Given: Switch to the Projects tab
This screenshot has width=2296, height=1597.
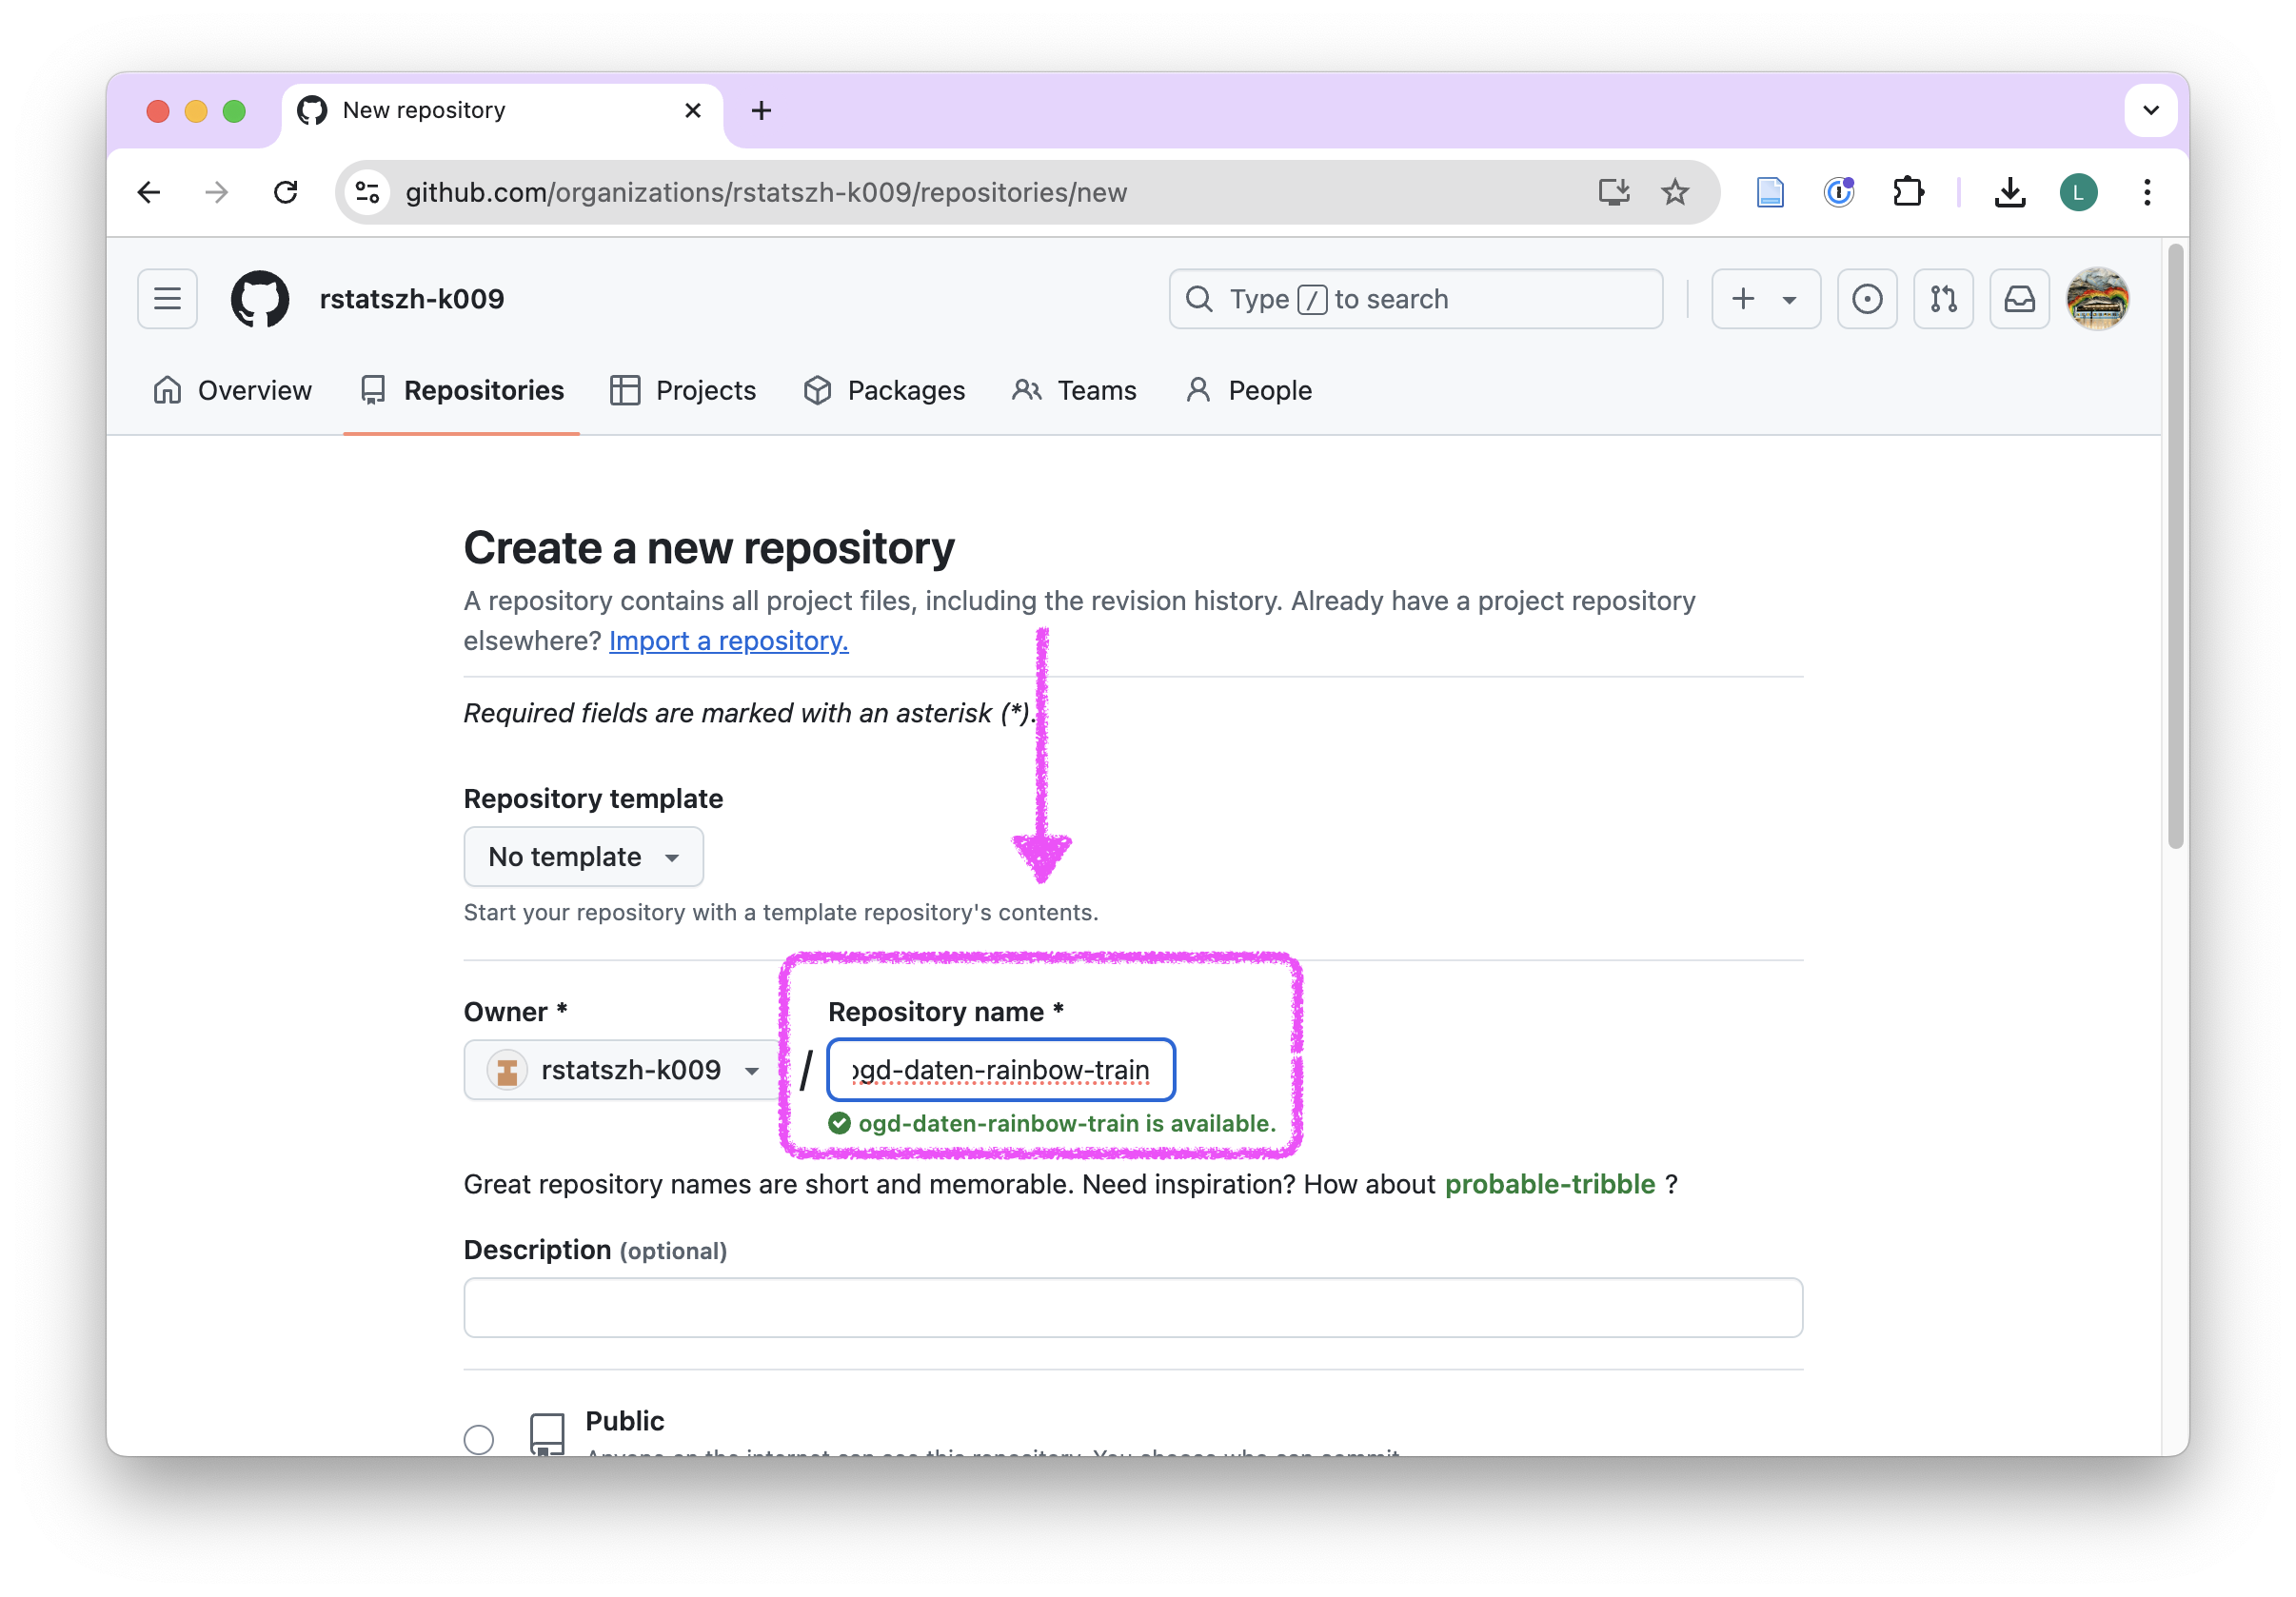Looking at the screenshot, I should click(683, 390).
